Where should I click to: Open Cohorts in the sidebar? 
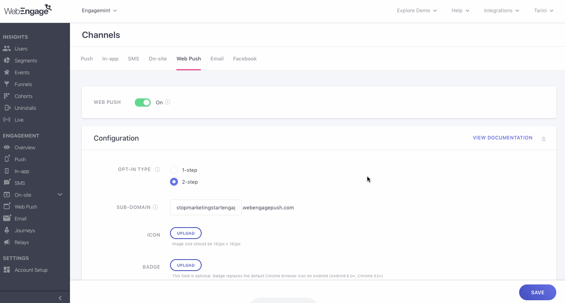click(23, 96)
